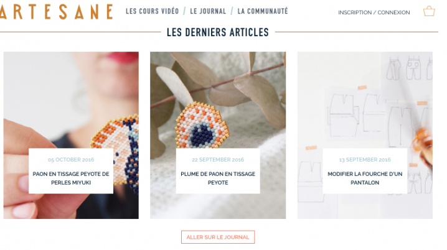Image resolution: width=447 pixels, height=250 pixels.
Task: Click Inscription / Connexion link
Action: [374, 12]
